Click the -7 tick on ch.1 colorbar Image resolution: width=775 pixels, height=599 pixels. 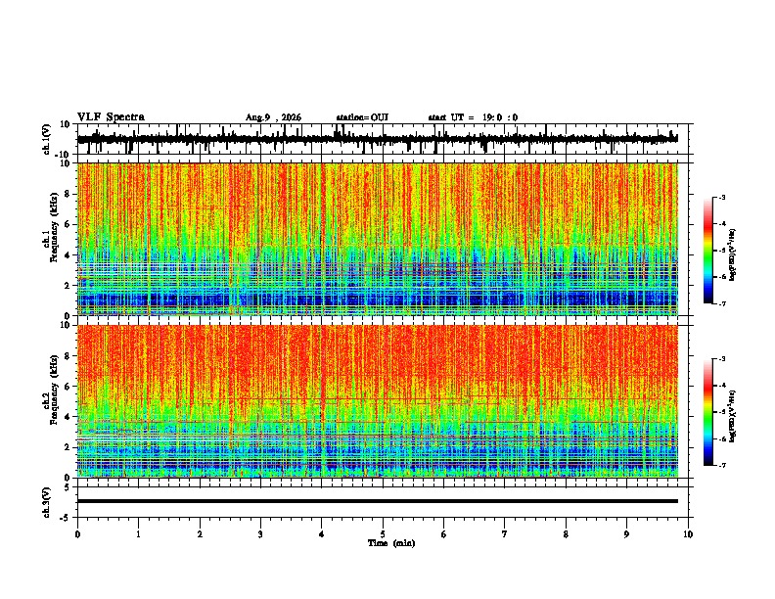[722, 303]
